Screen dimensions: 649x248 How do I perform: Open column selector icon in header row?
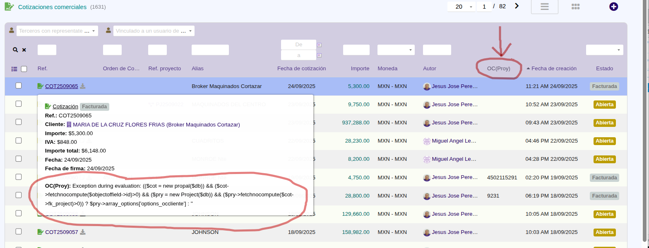(14, 69)
